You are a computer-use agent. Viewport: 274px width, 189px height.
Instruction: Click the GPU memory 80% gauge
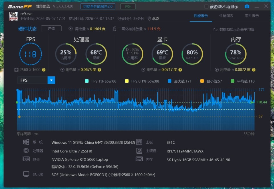pos(192,54)
